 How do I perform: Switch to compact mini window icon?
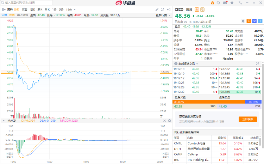(240, 3)
